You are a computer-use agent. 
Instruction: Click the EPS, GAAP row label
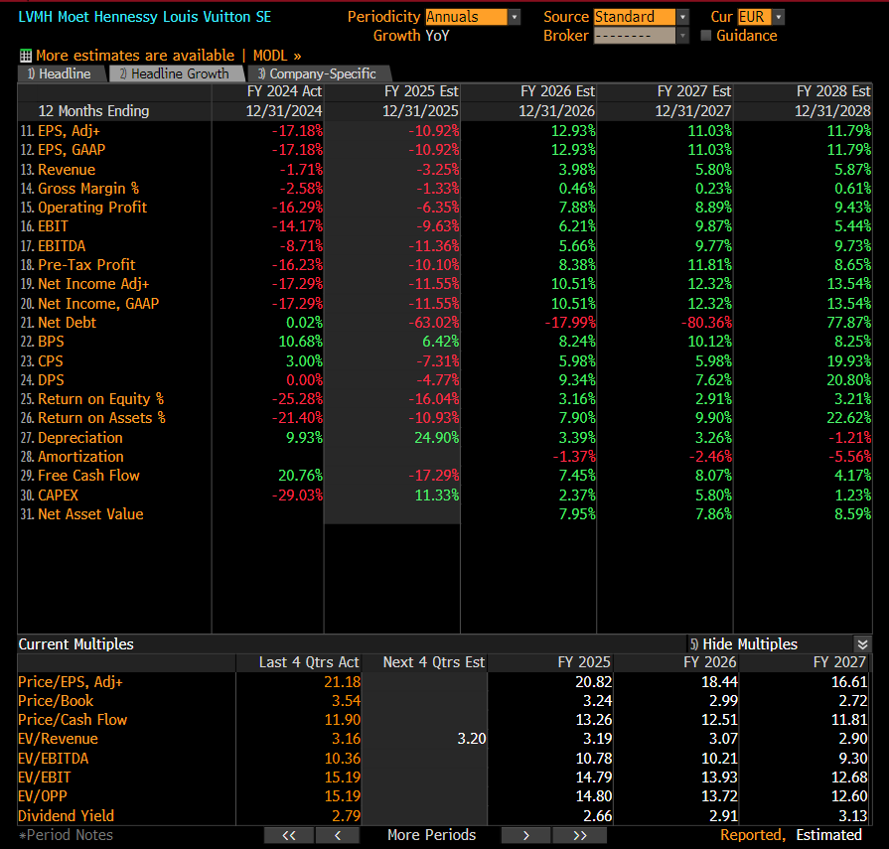pyautogui.click(x=72, y=150)
